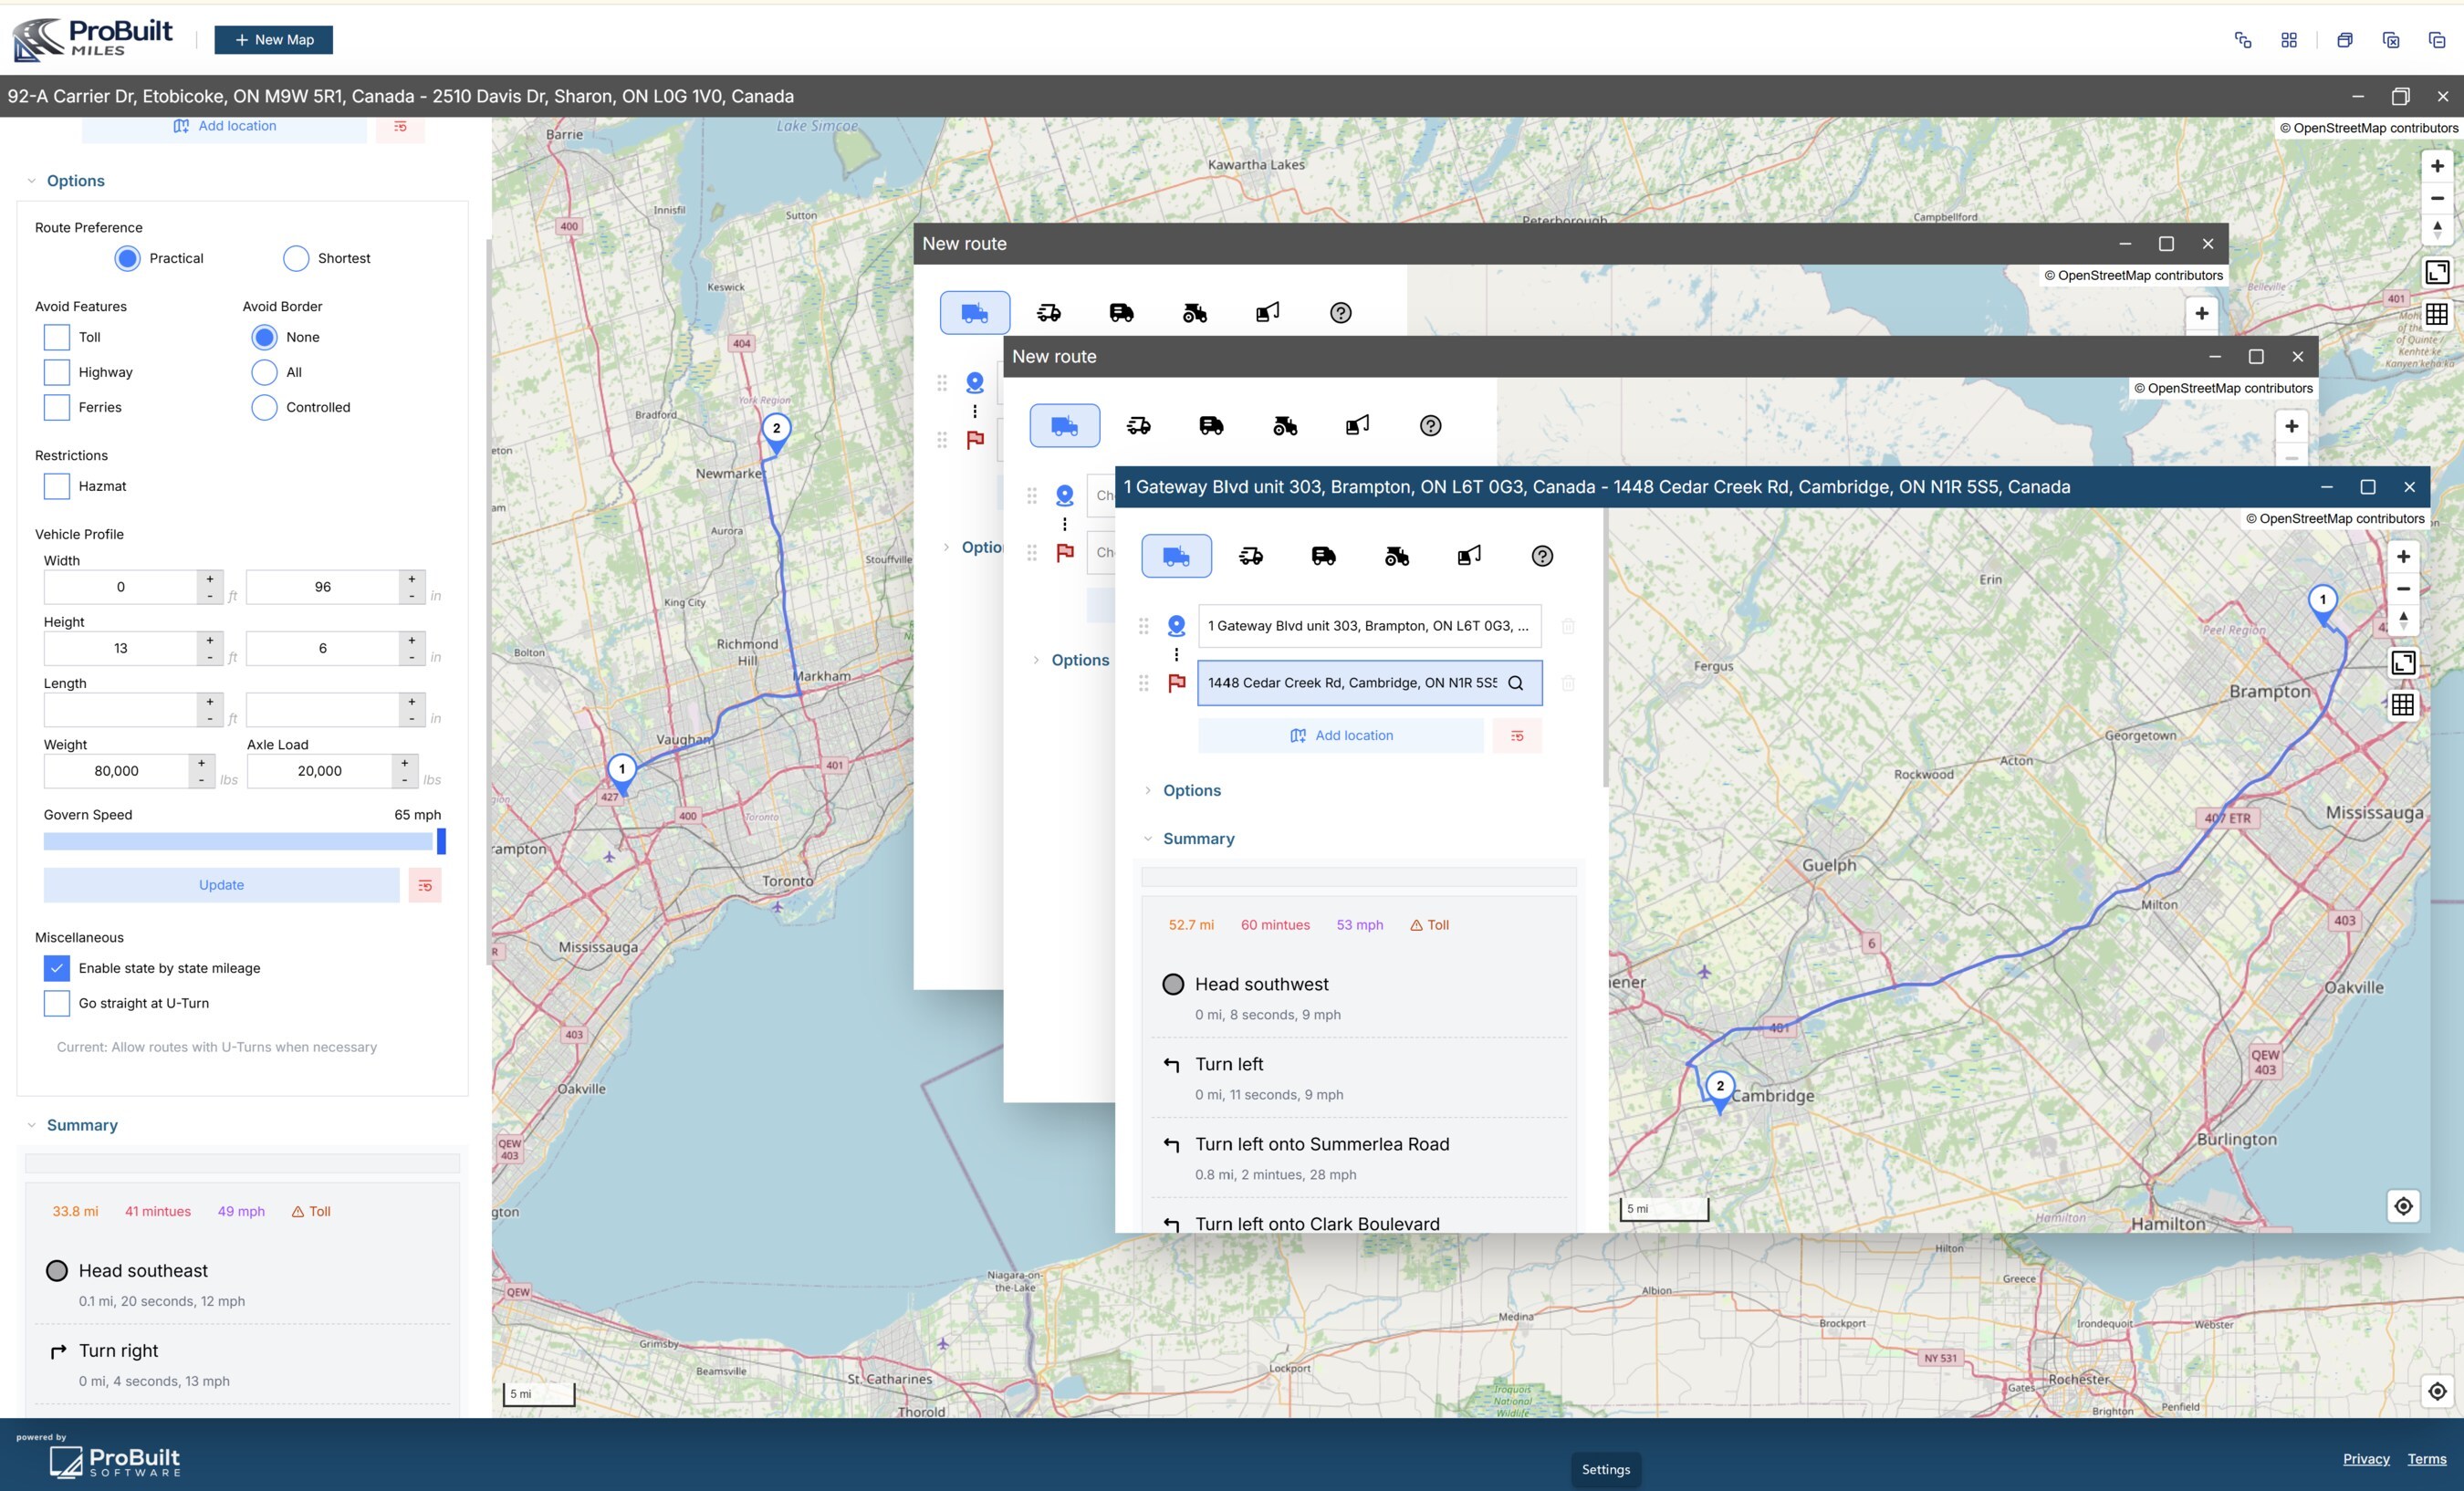Image resolution: width=2464 pixels, height=1491 pixels.
Task: Click search icon in Cedar Creek Rd field
Action: (x=1516, y=683)
